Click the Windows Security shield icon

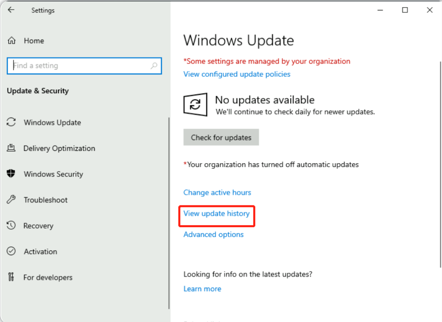pyautogui.click(x=11, y=174)
